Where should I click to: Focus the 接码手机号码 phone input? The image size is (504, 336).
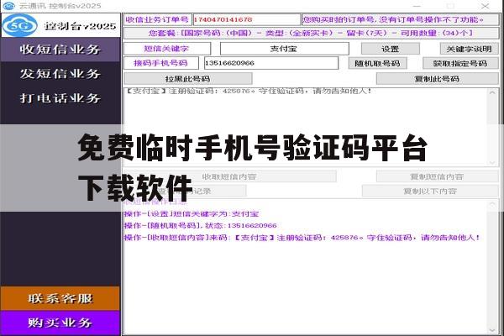[x=271, y=63]
